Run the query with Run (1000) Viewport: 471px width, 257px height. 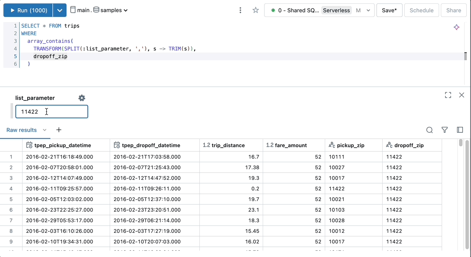(x=28, y=10)
